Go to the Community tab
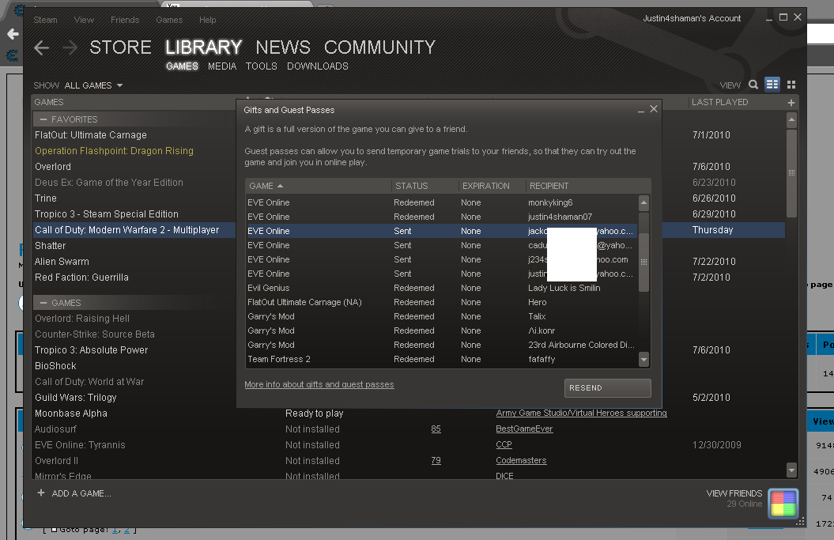834x540 pixels. click(x=379, y=47)
